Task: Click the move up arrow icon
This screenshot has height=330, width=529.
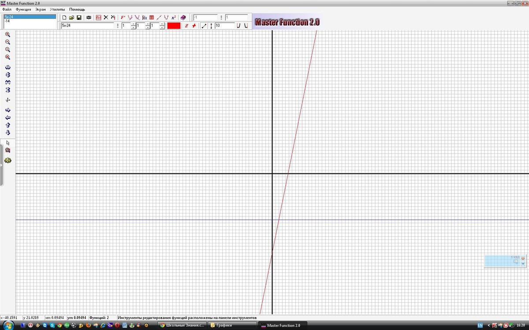Action: coord(7,125)
